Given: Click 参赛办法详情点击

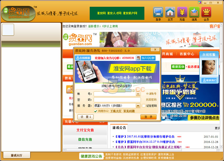Looking at the screenshot, I should pos(204,118).
